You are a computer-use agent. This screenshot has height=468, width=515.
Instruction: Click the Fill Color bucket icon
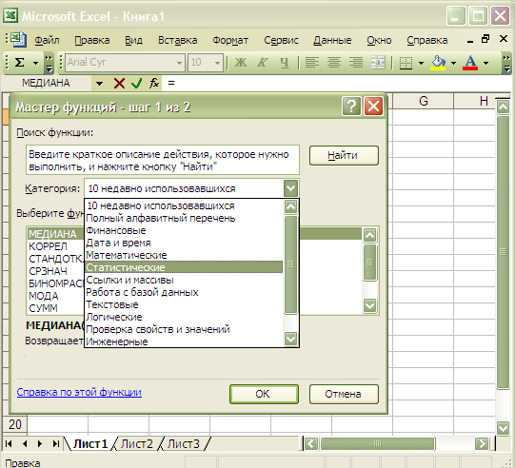pos(438,63)
